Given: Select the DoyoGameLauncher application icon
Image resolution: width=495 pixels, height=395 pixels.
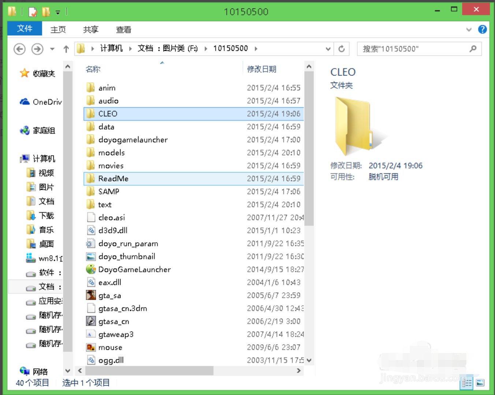Looking at the screenshot, I should (91, 270).
